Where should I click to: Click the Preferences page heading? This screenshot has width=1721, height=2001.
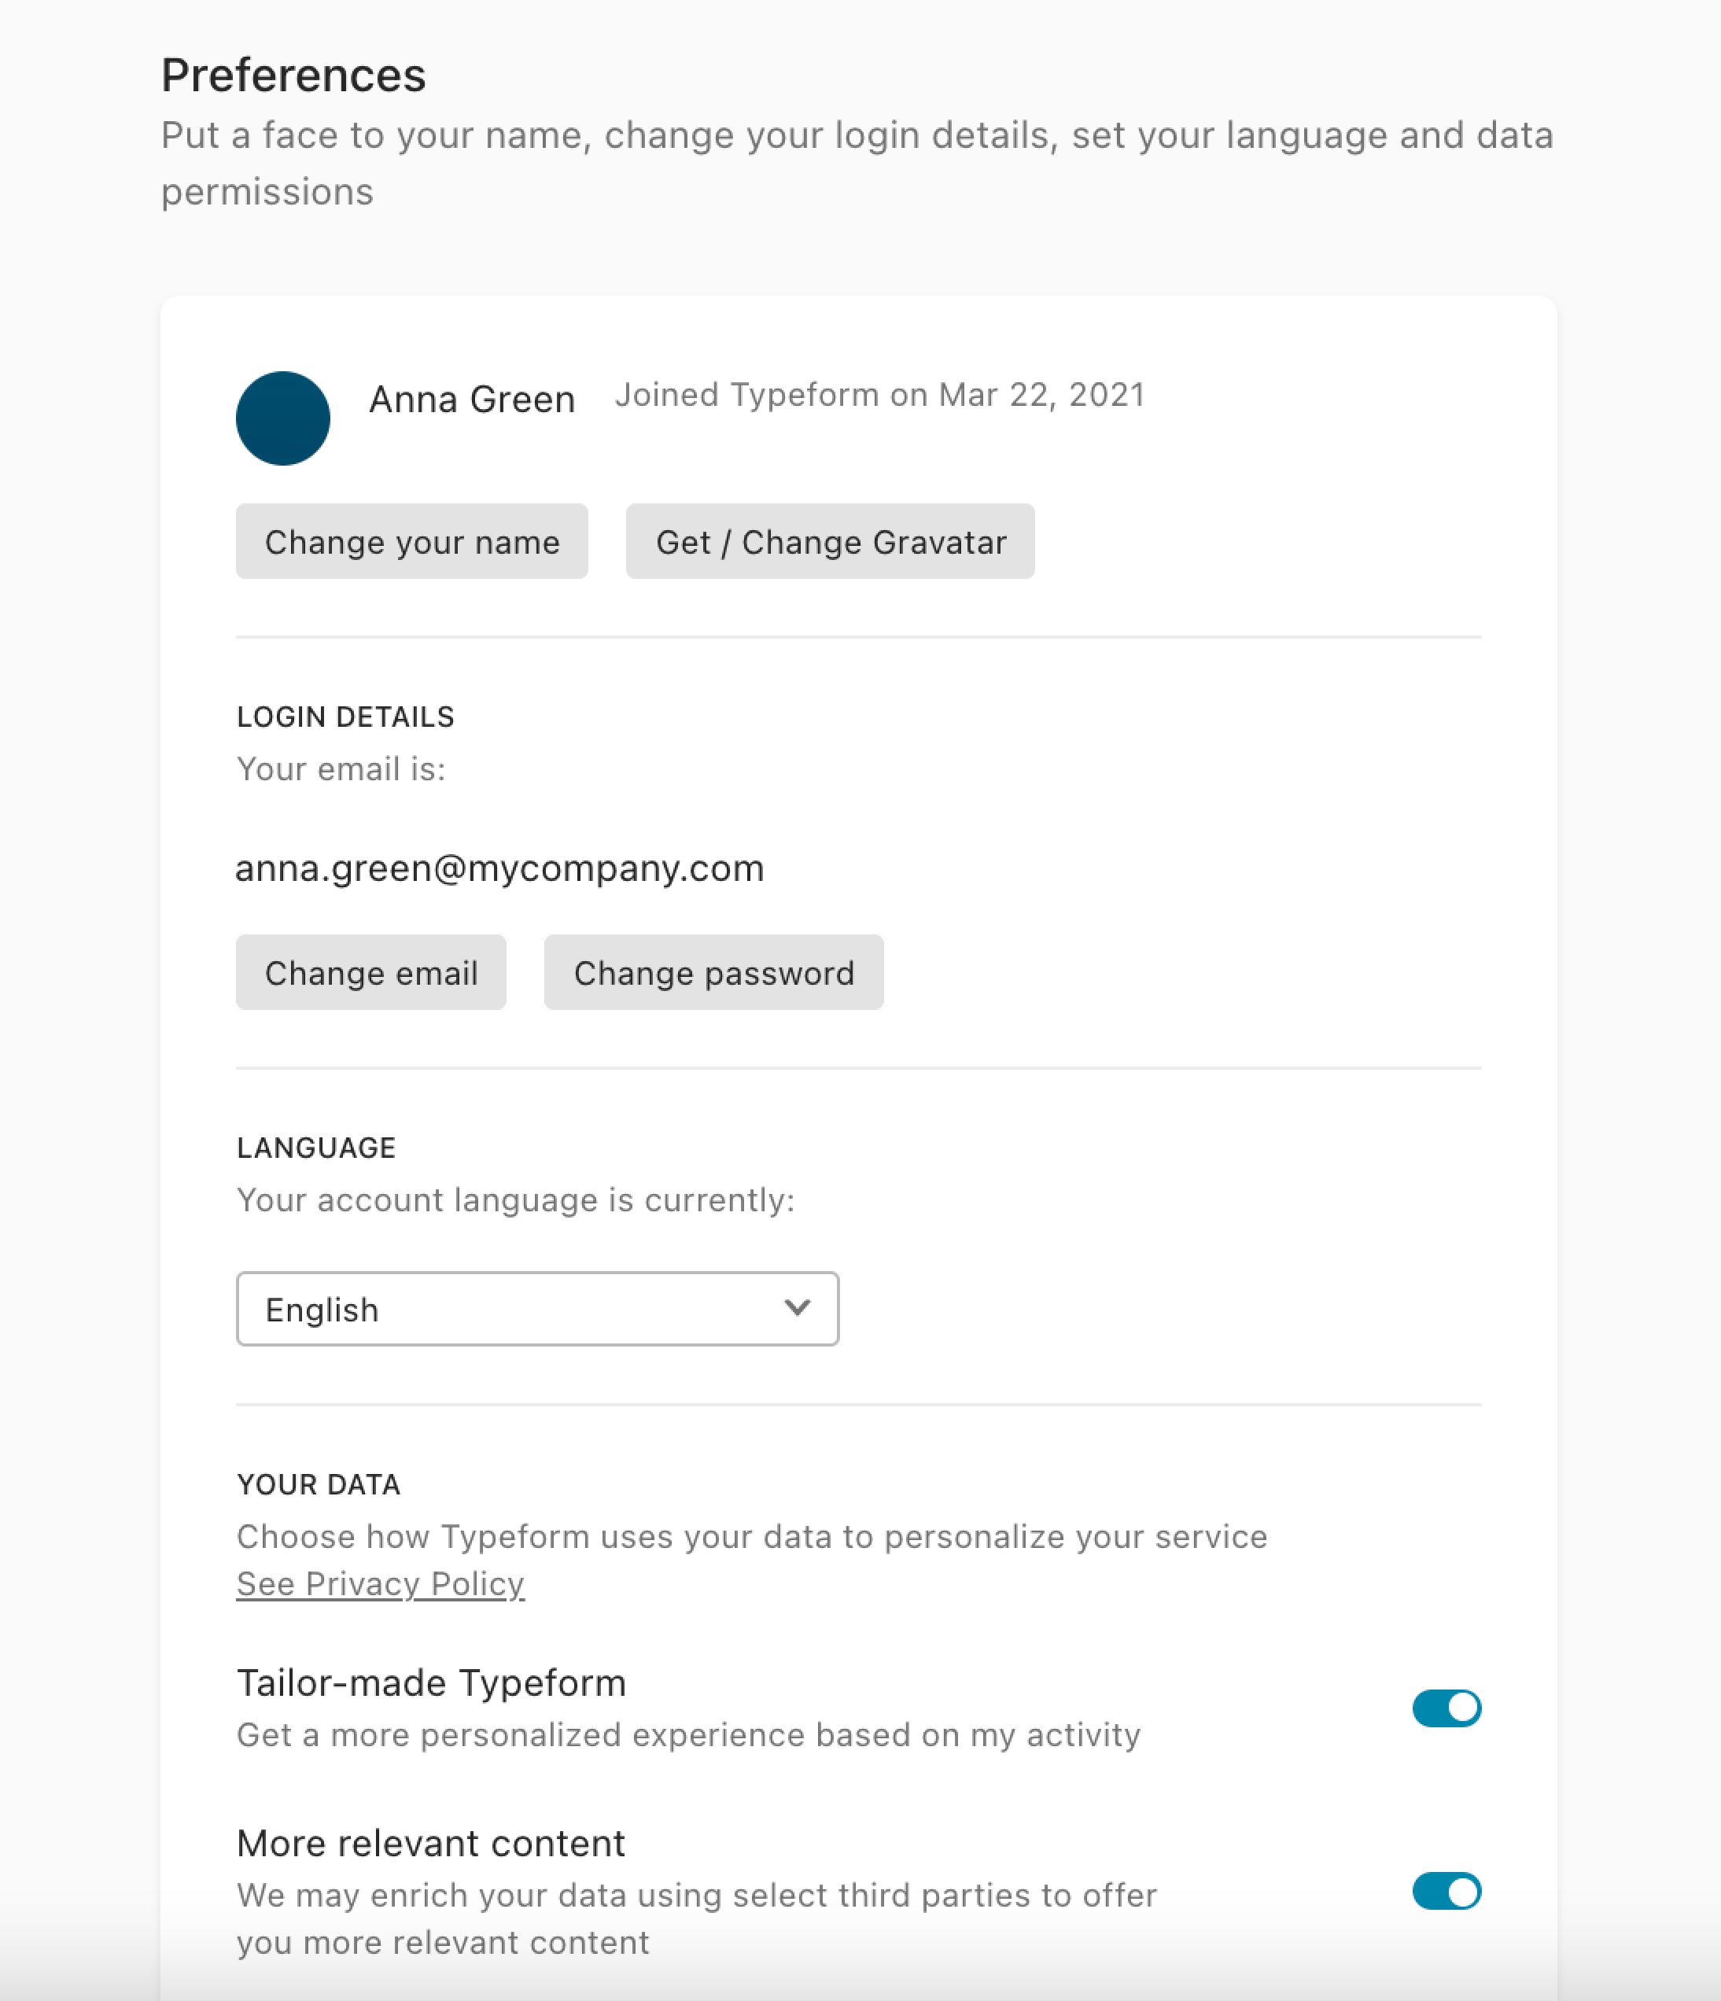[293, 76]
